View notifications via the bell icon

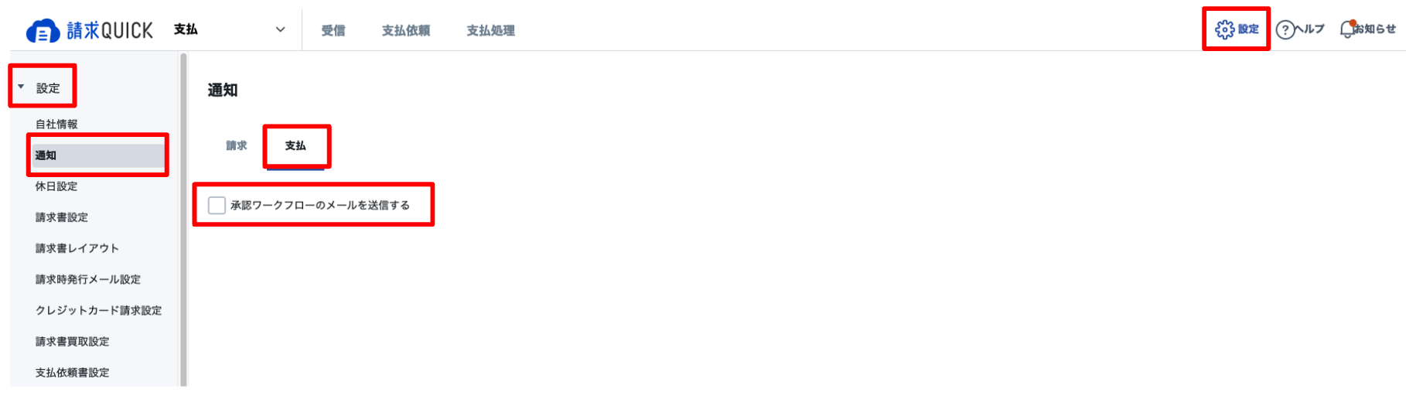1348,29
